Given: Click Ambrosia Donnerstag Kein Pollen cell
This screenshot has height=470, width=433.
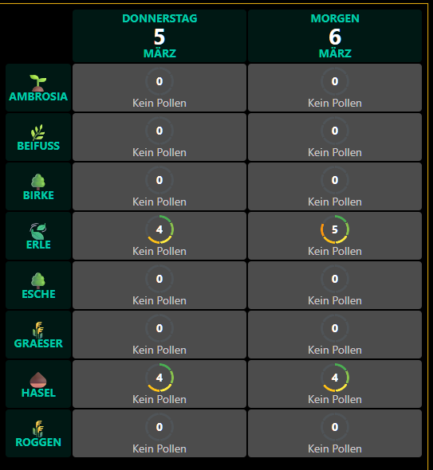Looking at the screenshot, I should coord(159,88).
